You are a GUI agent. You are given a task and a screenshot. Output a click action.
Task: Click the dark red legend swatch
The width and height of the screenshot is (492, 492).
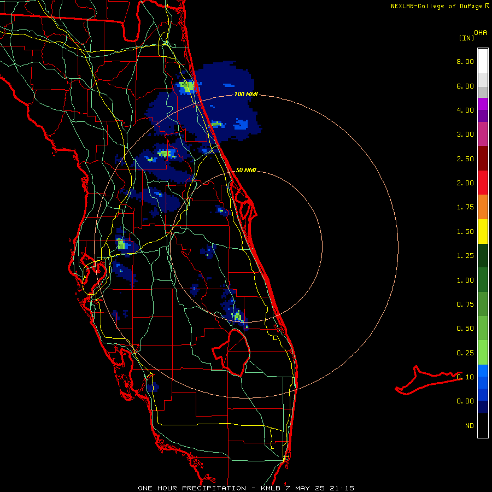pyautogui.click(x=483, y=159)
